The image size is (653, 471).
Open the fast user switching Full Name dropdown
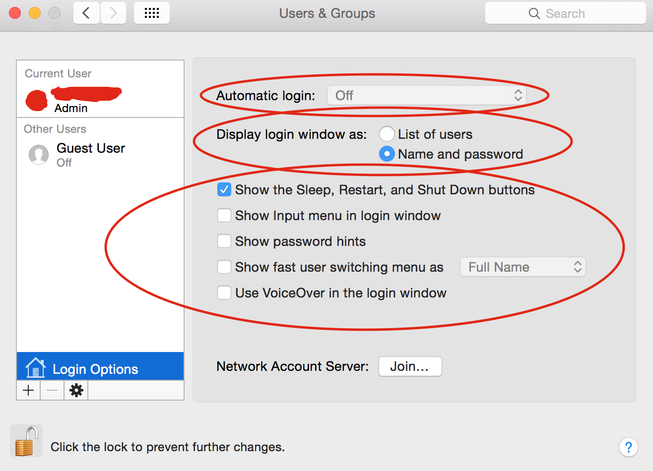(522, 267)
